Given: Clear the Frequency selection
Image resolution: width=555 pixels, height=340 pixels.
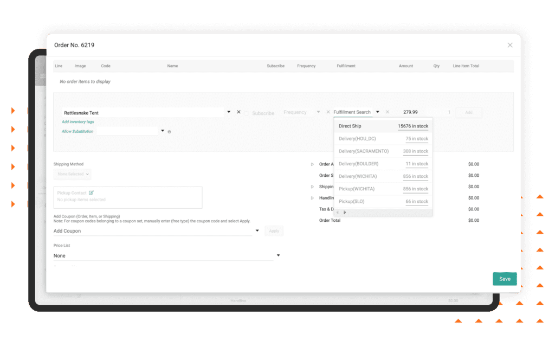Looking at the screenshot, I should (x=328, y=112).
